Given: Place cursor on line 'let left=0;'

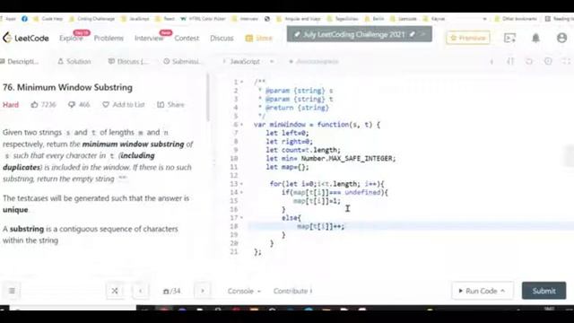Looking at the screenshot, I should click(287, 133).
